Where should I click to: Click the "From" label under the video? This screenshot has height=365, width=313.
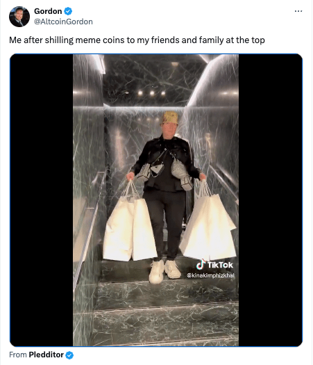pos(18,355)
